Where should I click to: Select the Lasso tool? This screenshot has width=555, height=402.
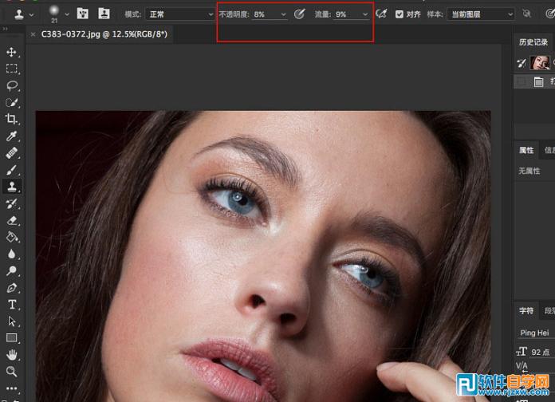pyautogui.click(x=12, y=85)
